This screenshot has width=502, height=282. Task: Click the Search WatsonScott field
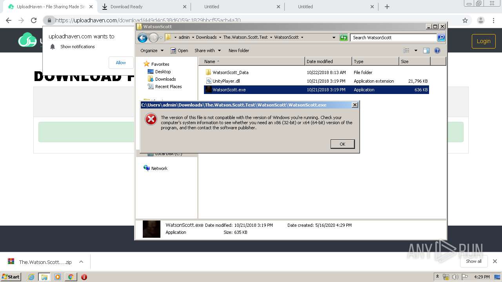[393, 38]
